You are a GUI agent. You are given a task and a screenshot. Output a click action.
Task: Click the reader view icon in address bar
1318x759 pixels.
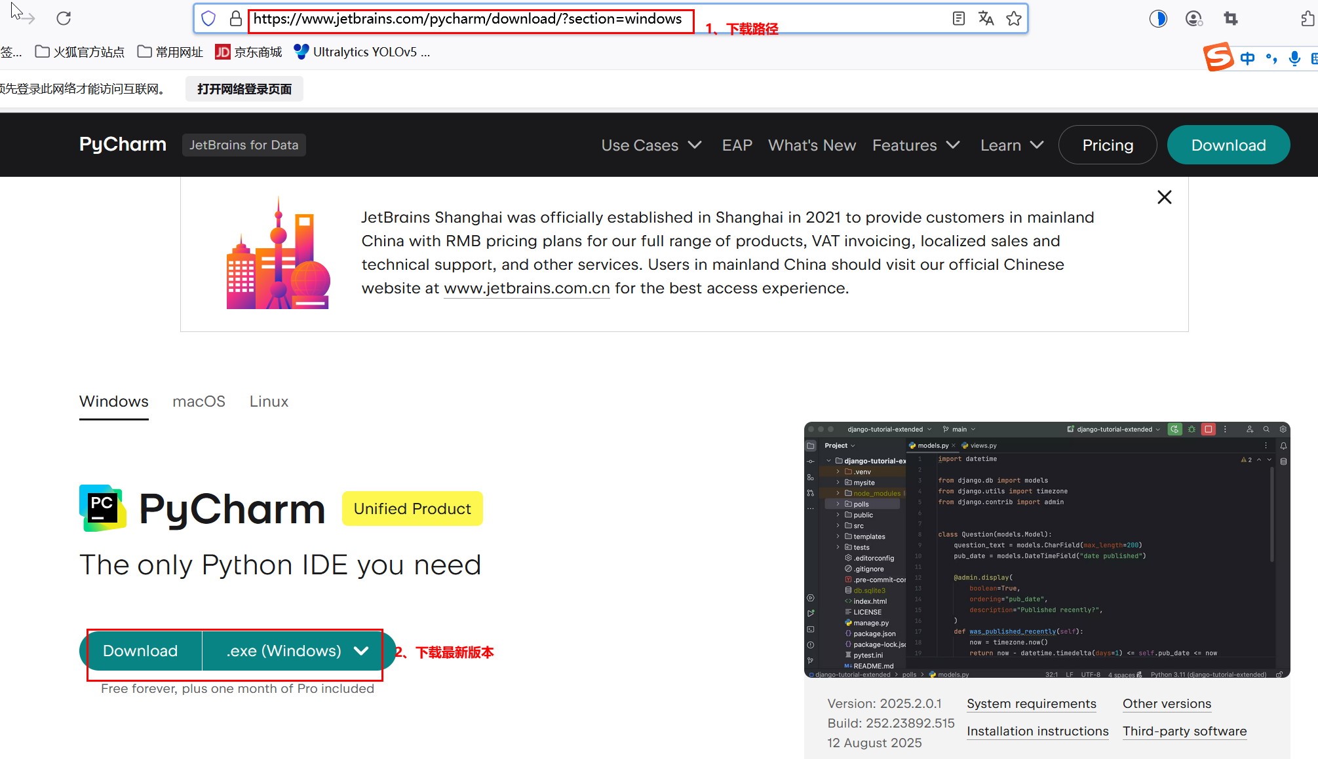tap(958, 18)
